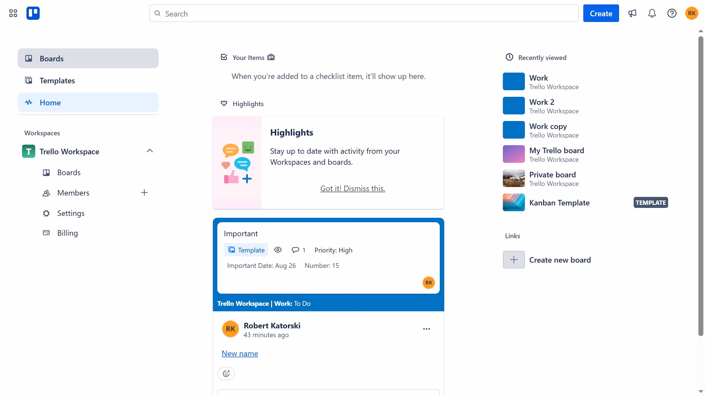Click Robert Katorski's avatar
The height and width of the screenshot is (396, 705).
coord(231,329)
